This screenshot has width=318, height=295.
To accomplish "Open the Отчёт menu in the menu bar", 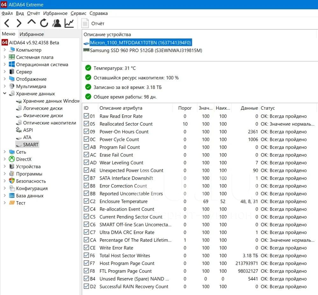I will pos(33,13).
